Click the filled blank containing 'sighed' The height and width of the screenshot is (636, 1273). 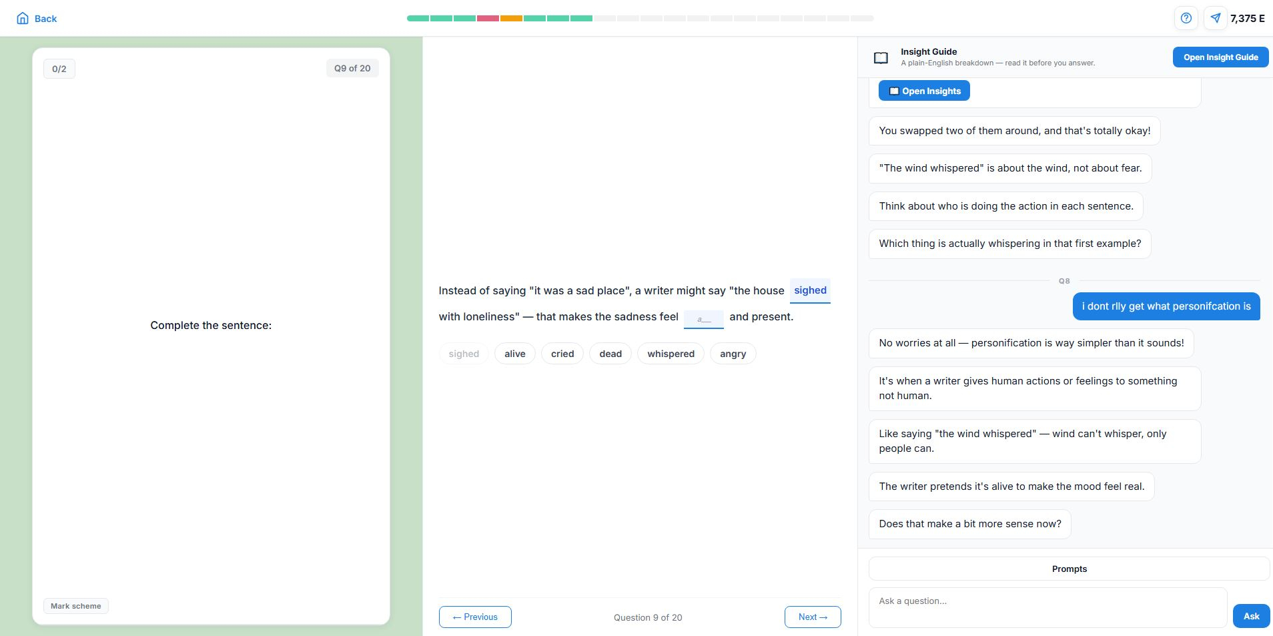[x=810, y=290]
